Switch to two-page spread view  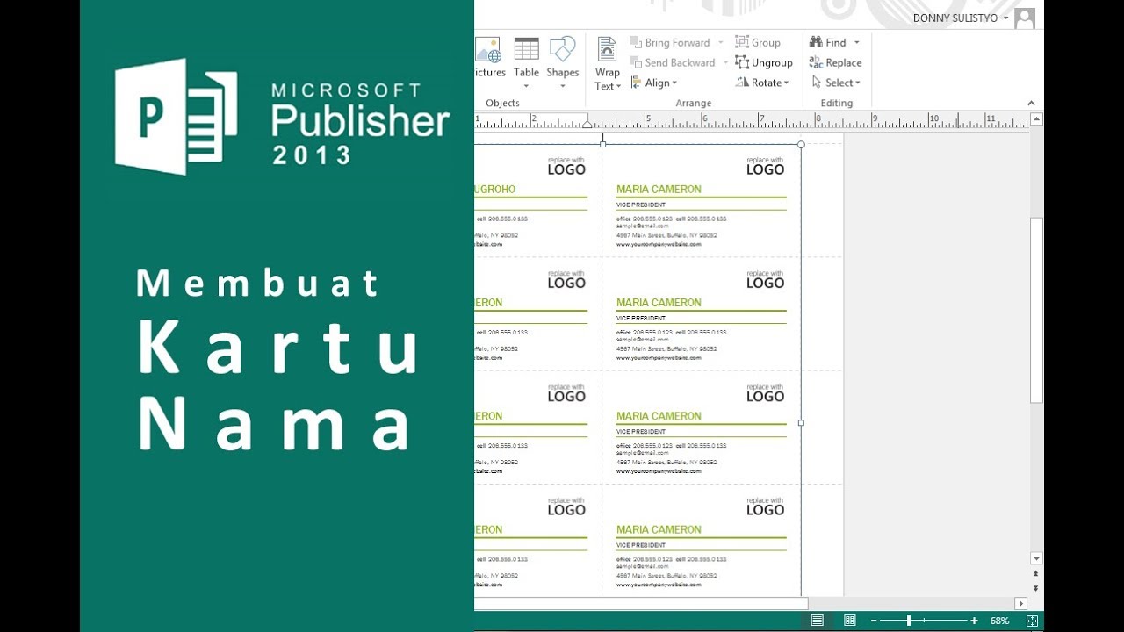849,621
